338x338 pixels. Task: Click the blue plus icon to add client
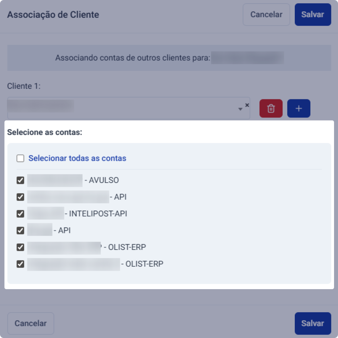pyautogui.click(x=299, y=108)
